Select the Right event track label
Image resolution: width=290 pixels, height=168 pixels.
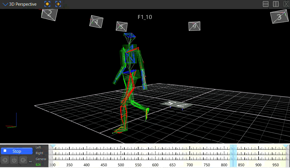(39, 153)
